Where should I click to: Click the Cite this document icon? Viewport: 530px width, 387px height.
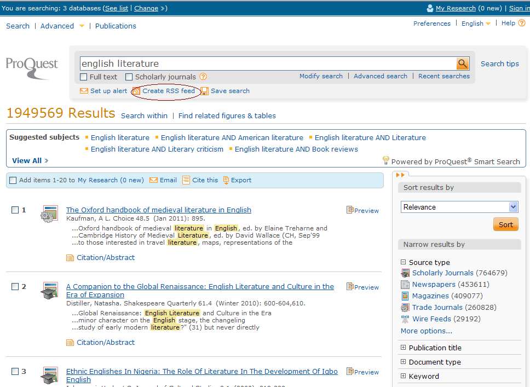pyautogui.click(x=186, y=180)
